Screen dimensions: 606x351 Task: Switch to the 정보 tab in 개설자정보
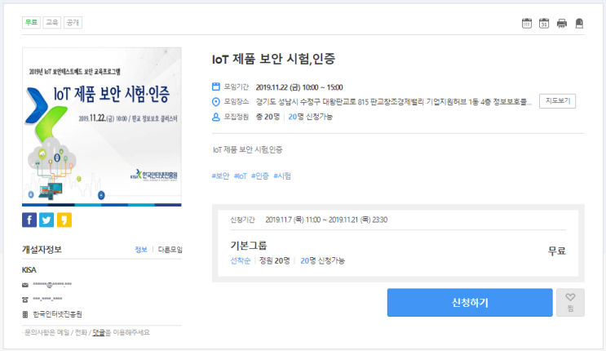point(141,250)
